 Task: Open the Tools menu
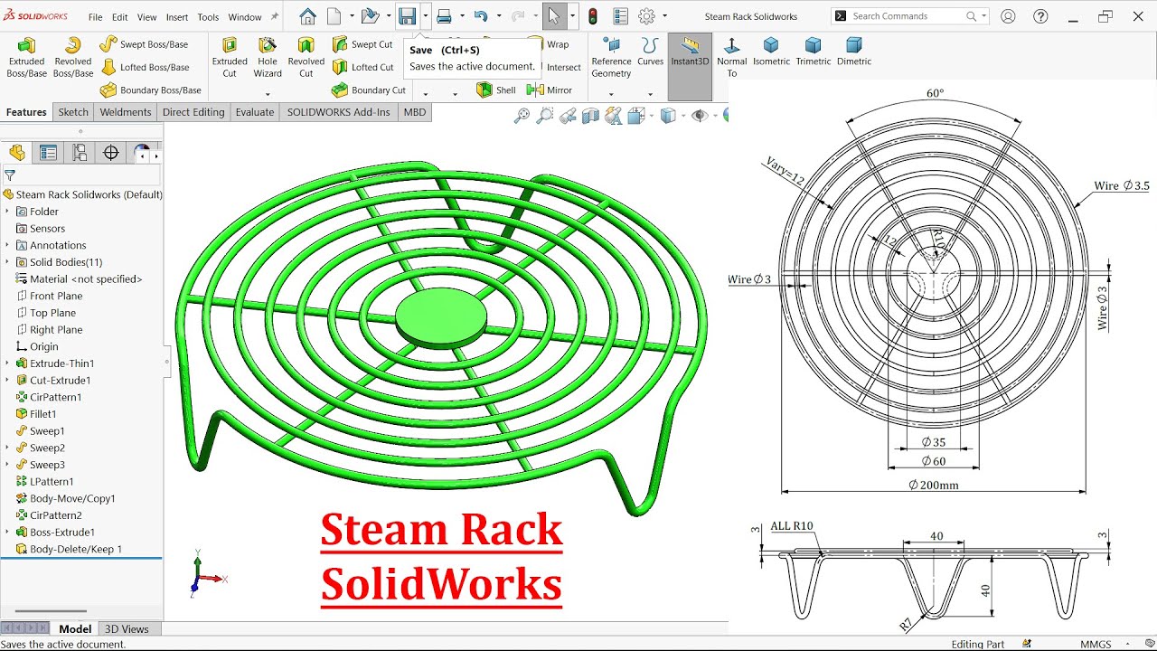pyautogui.click(x=208, y=17)
